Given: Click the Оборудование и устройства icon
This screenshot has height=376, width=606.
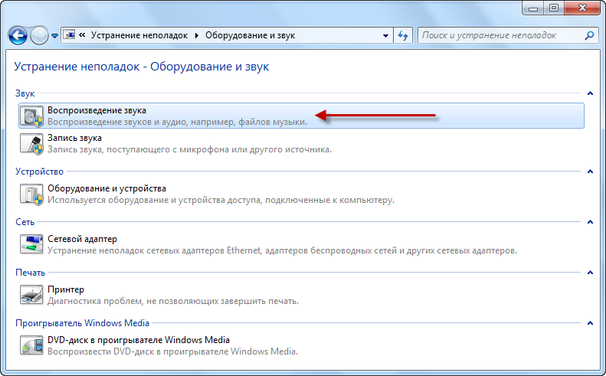Looking at the screenshot, I should (x=31, y=194).
